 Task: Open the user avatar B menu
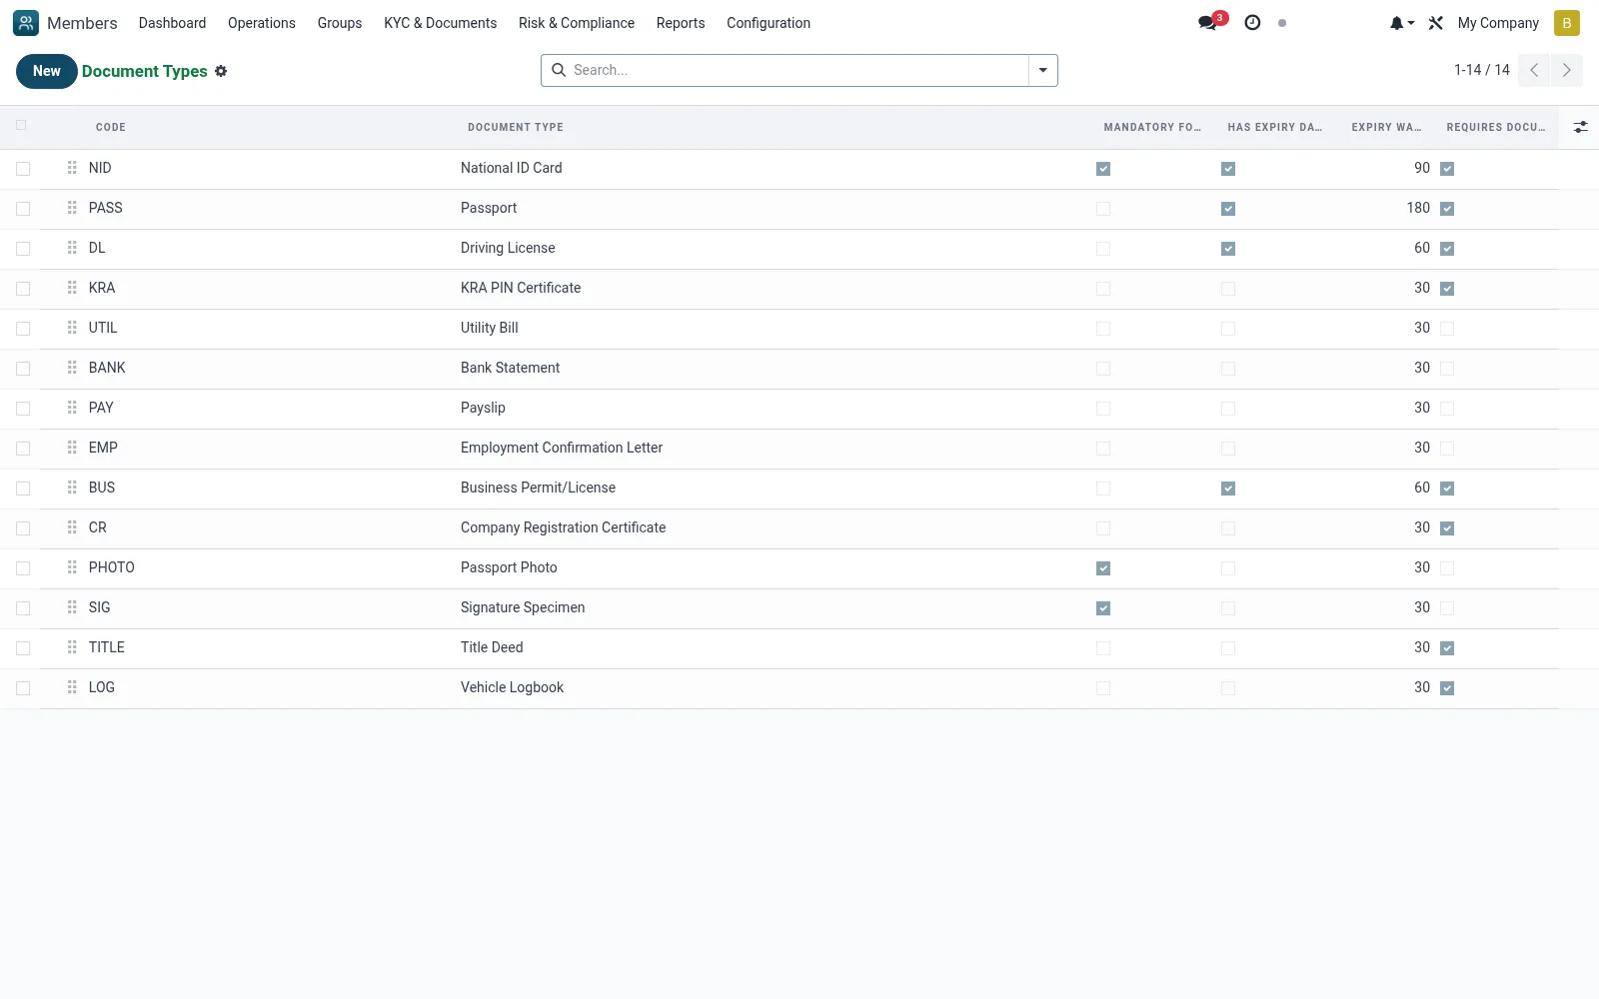point(1566,23)
